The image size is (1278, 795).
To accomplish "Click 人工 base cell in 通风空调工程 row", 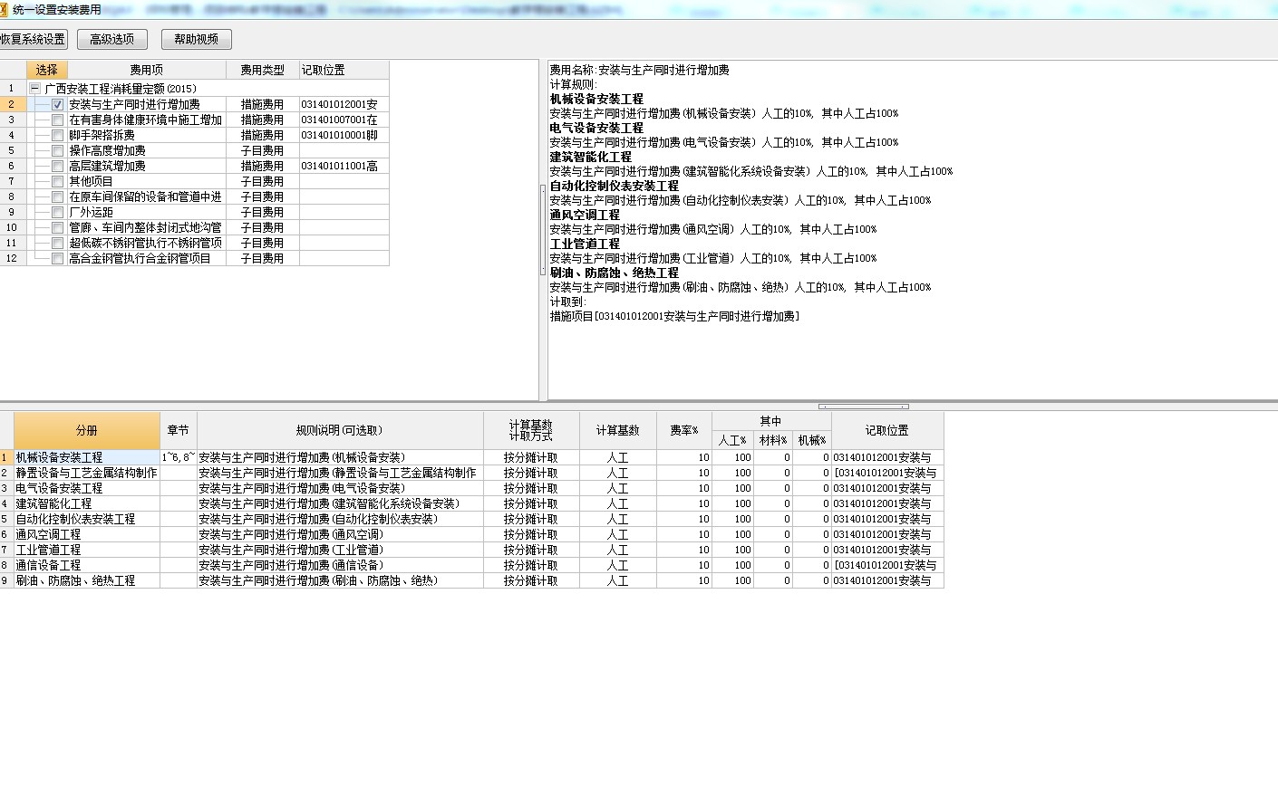I will pyautogui.click(x=618, y=534).
